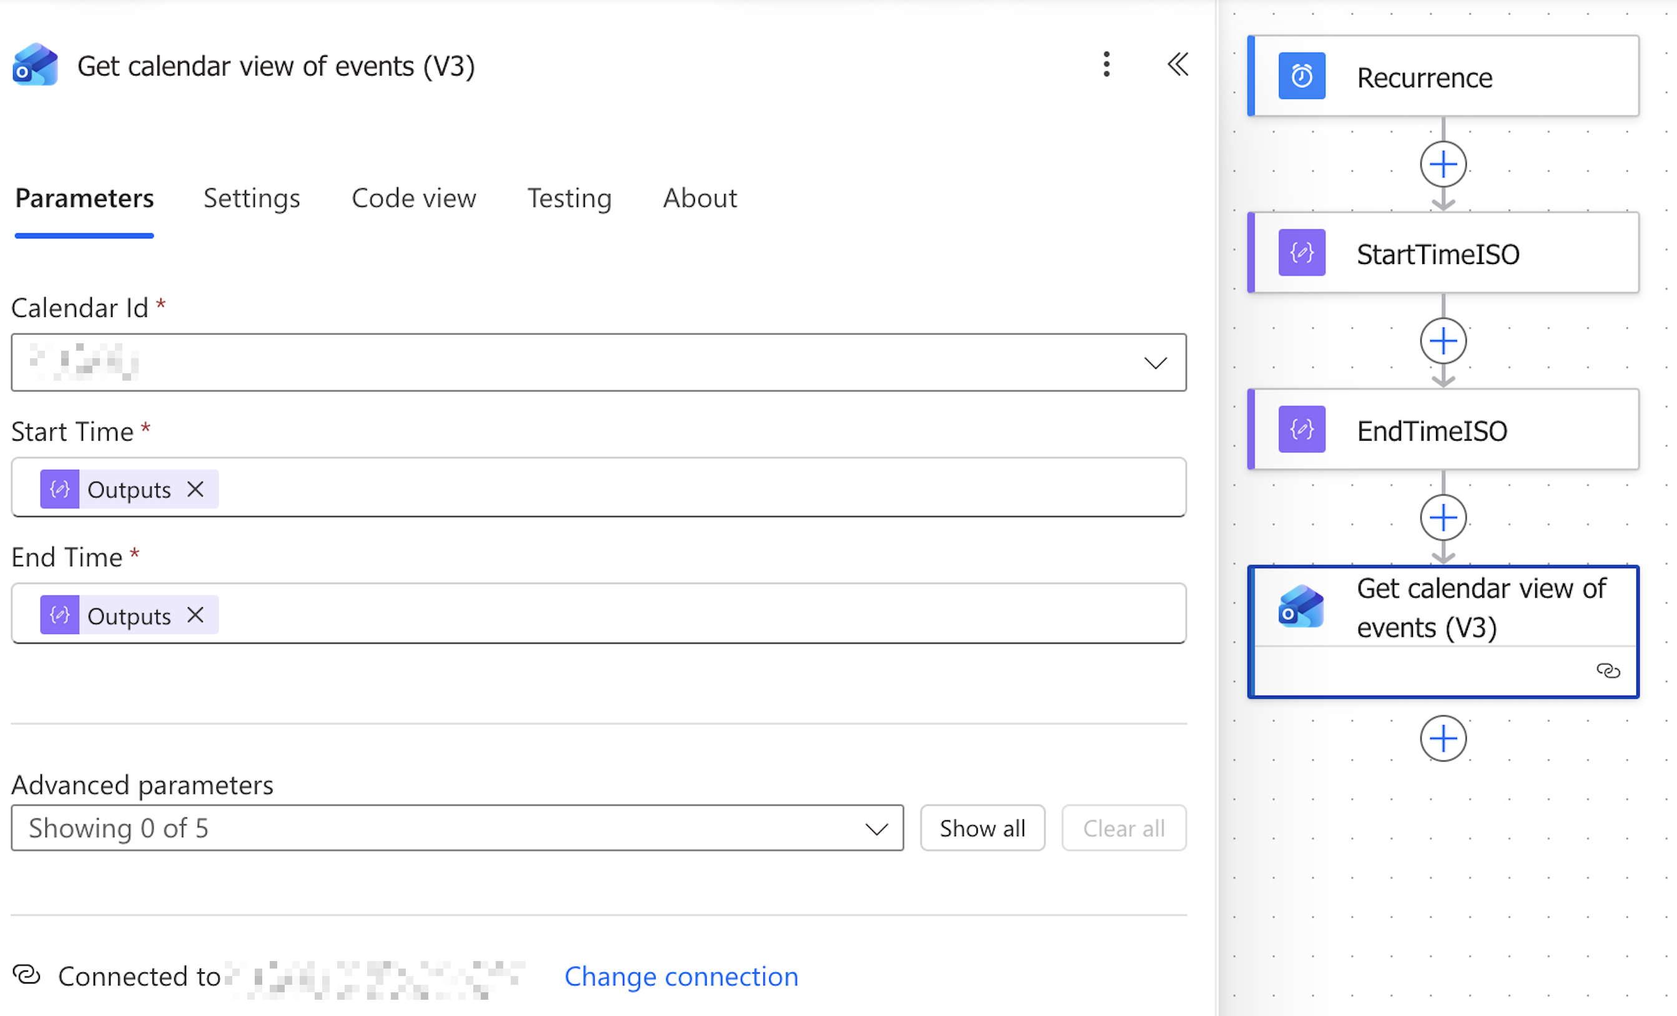Click the StartTimeISO compose icon
This screenshot has height=1016, width=1677.
[1301, 253]
